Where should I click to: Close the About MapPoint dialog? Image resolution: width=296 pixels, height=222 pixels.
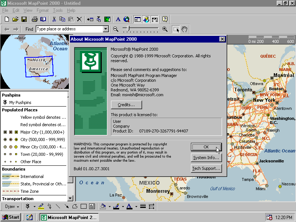click(x=222, y=39)
